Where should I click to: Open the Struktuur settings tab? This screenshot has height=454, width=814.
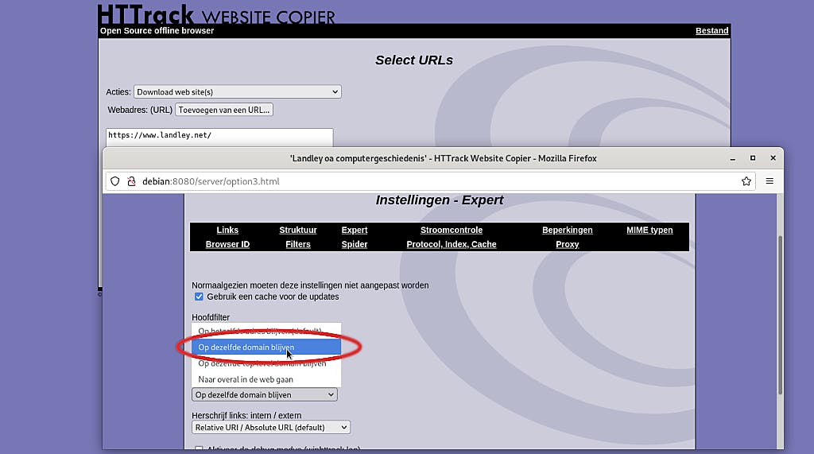[298, 230]
